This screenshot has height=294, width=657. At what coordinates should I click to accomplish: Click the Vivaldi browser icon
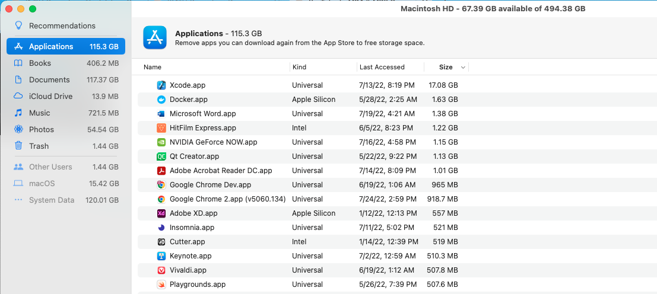tap(161, 270)
